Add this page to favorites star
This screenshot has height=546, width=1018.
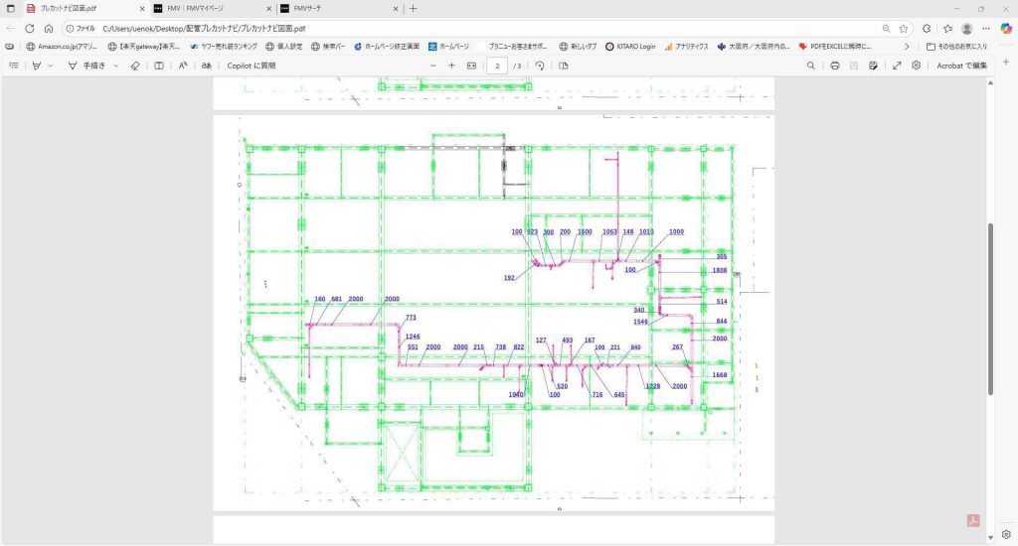[x=903, y=29]
